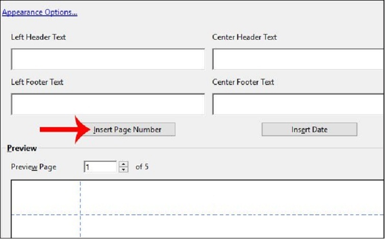The image size is (385, 240).
Task: Click the horizontal dashed header guide in preview
Action: pos(229,214)
